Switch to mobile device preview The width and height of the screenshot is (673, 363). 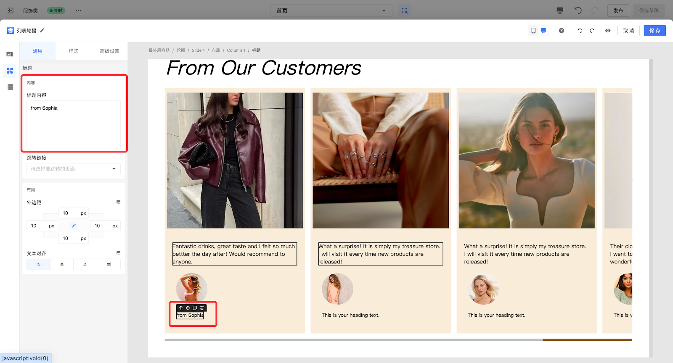pyautogui.click(x=533, y=31)
